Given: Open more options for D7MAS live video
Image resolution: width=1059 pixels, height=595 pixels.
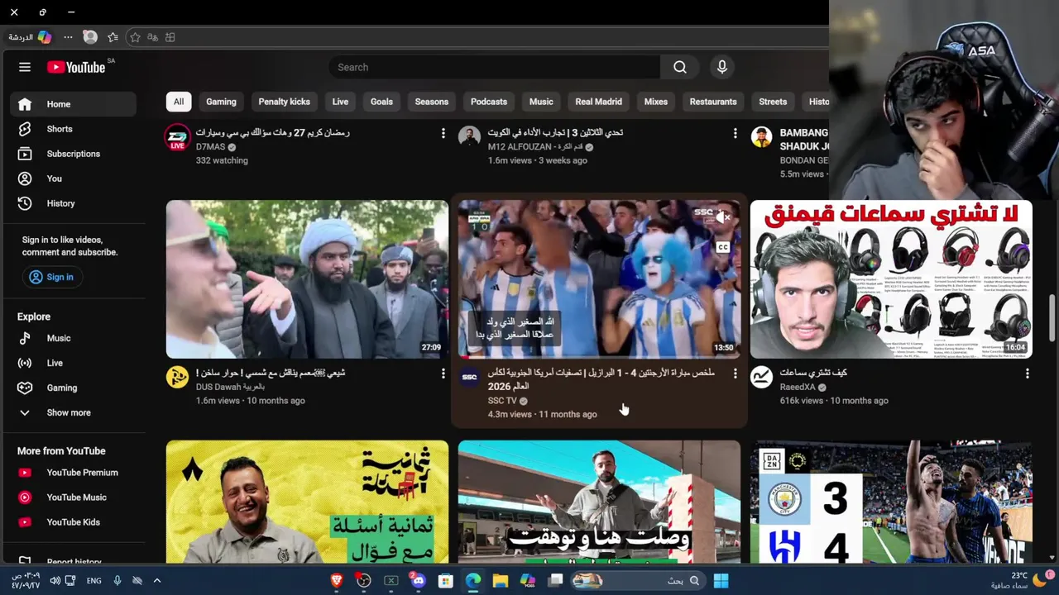Looking at the screenshot, I should [443, 133].
